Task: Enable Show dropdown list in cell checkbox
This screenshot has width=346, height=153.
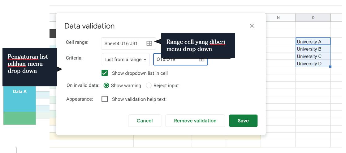Action: [105, 73]
